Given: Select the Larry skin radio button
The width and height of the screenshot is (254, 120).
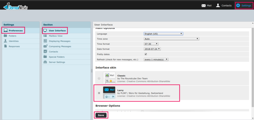Looking at the screenshot, I should (99, 93).
